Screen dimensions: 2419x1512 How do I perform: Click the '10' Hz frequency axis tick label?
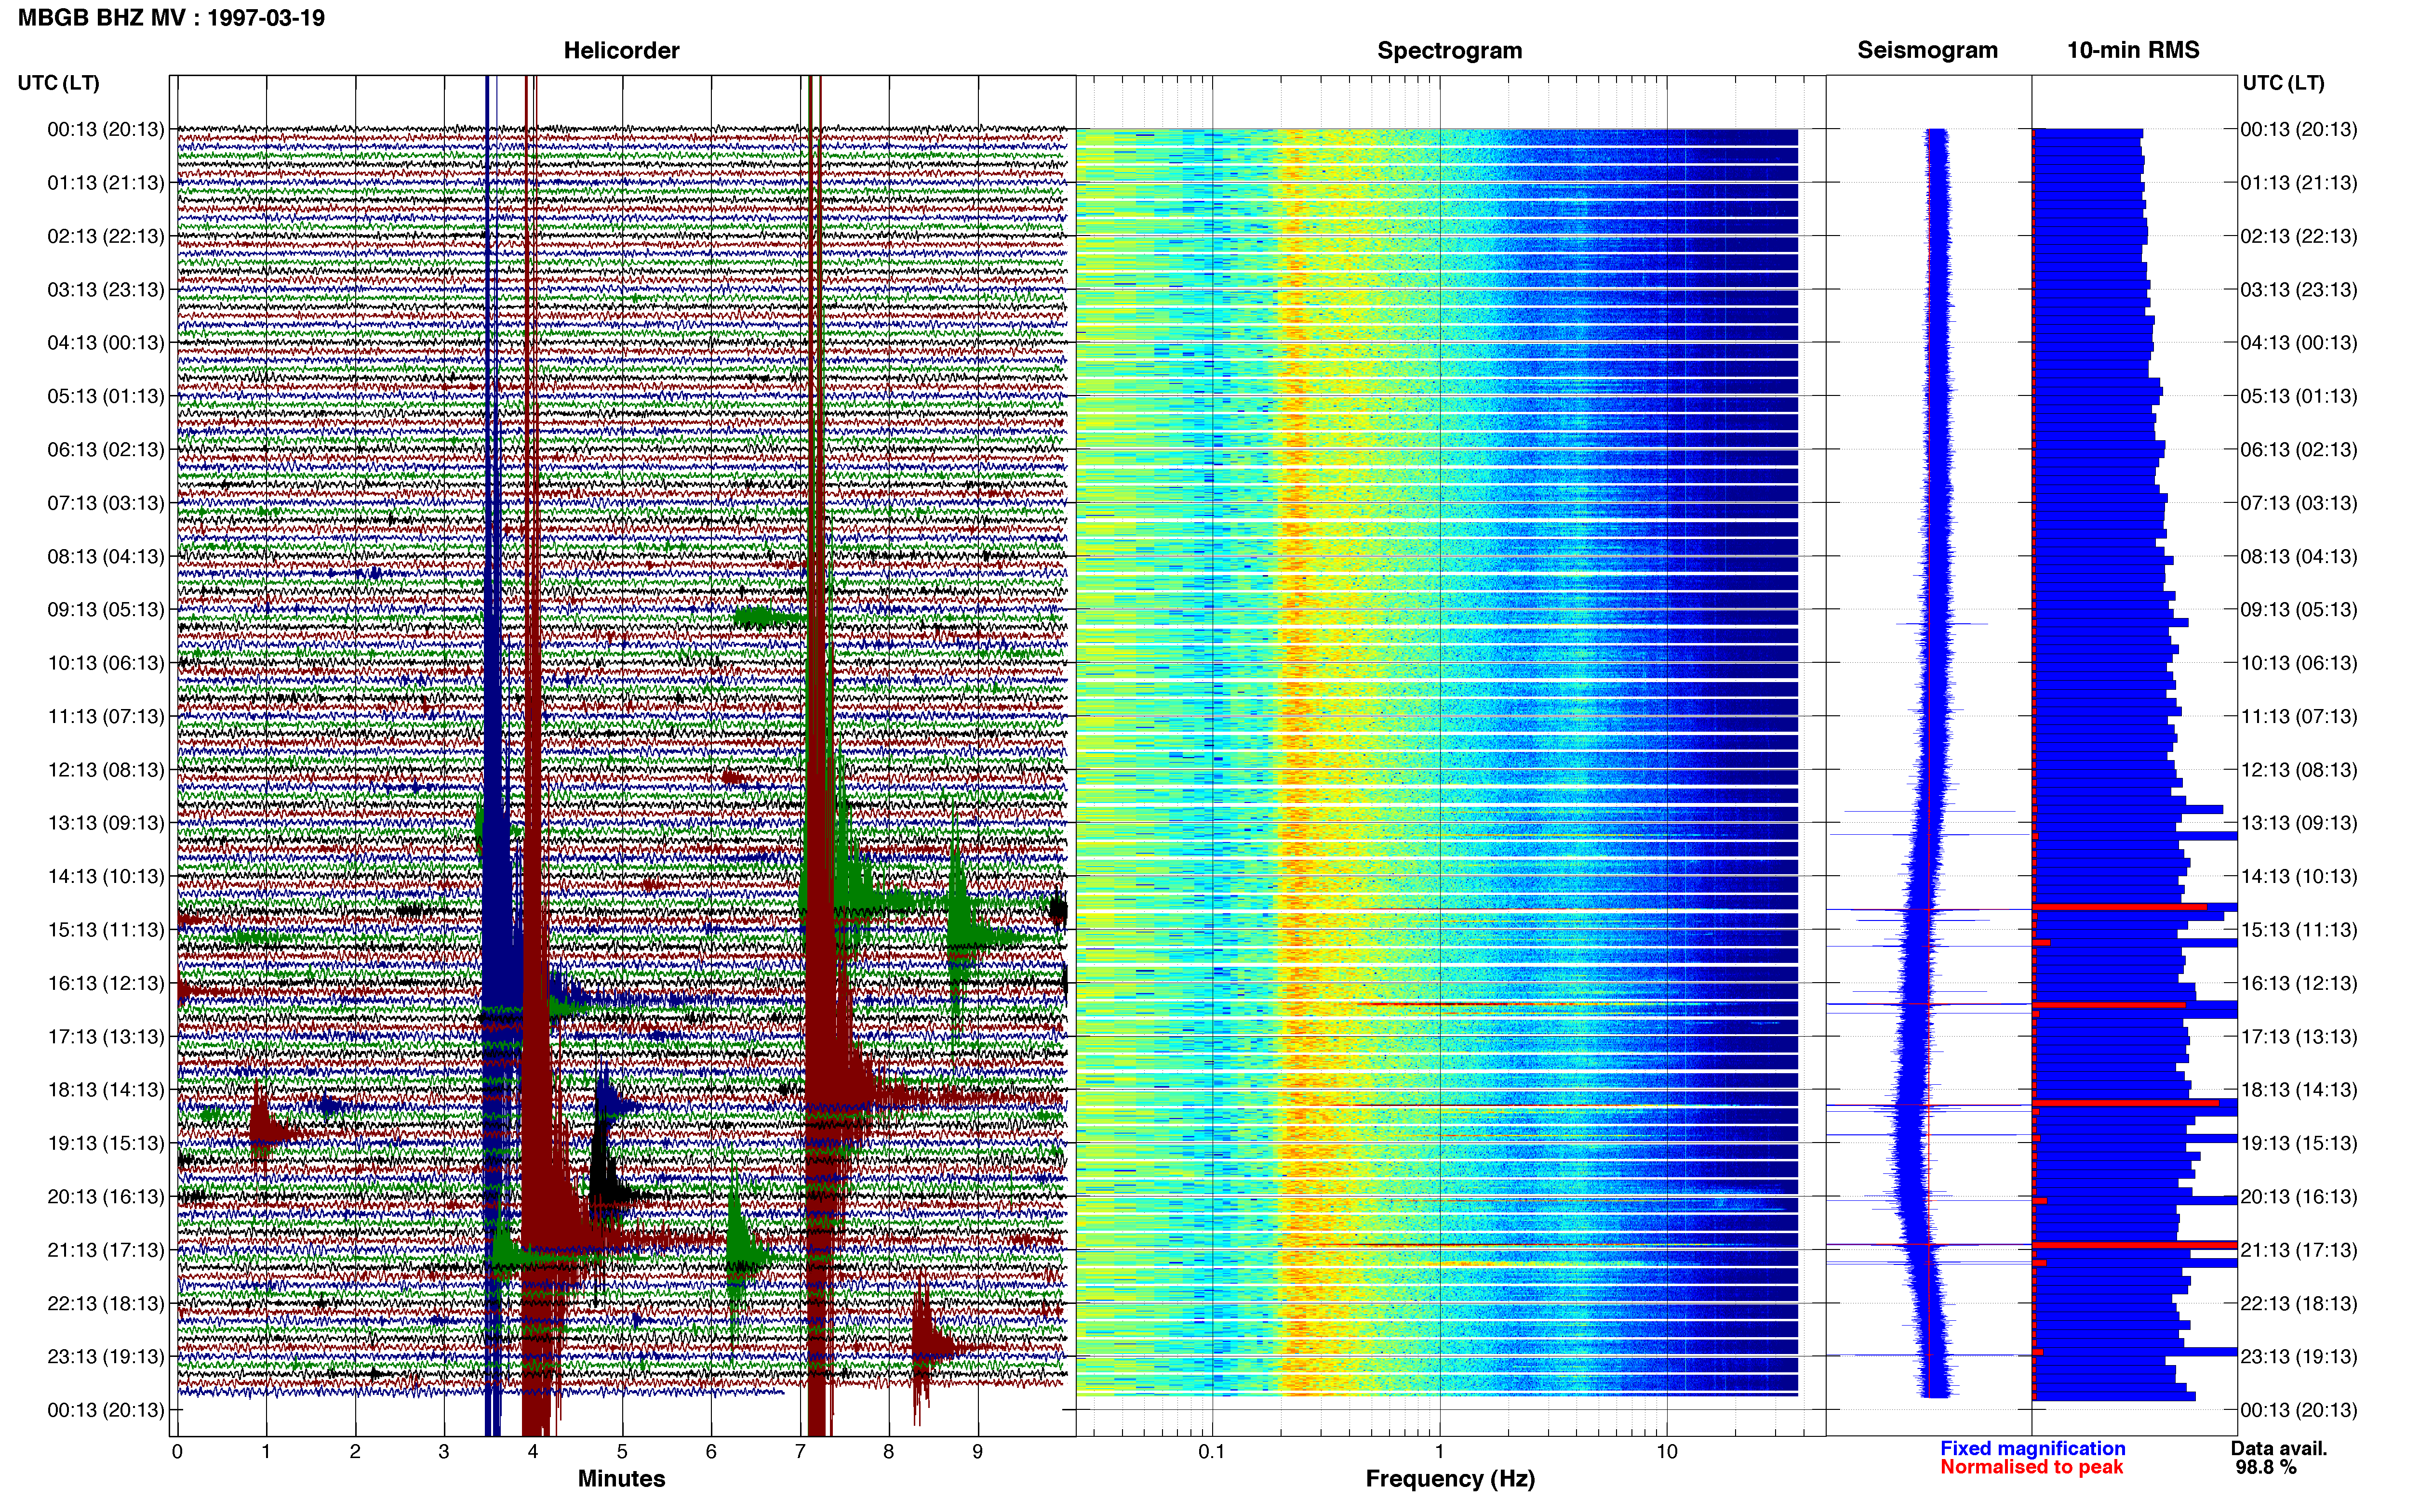[1667, 1451]
